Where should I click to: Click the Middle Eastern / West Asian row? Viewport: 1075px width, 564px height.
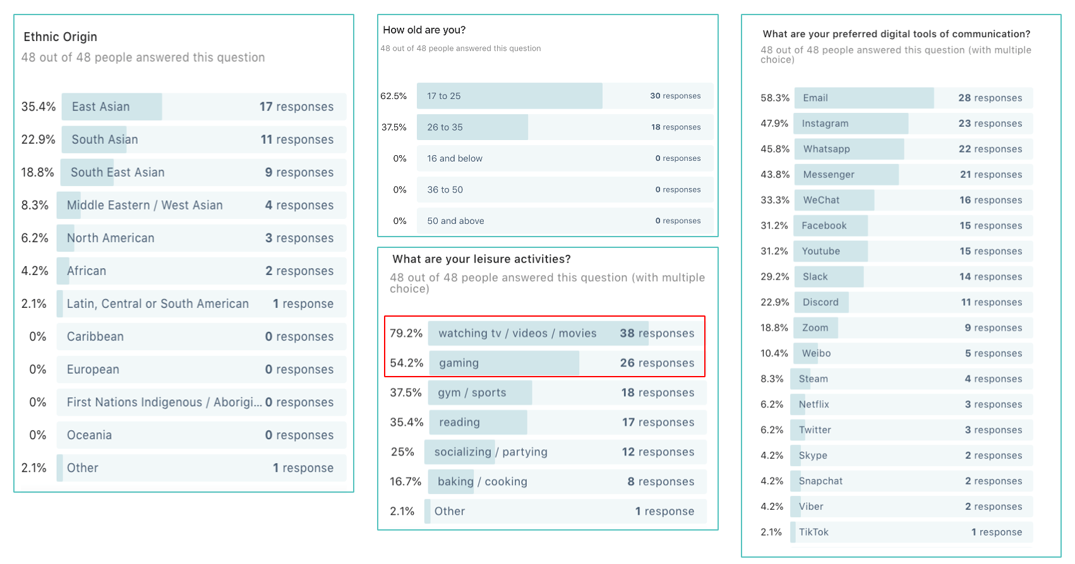(x=201, y=205)
